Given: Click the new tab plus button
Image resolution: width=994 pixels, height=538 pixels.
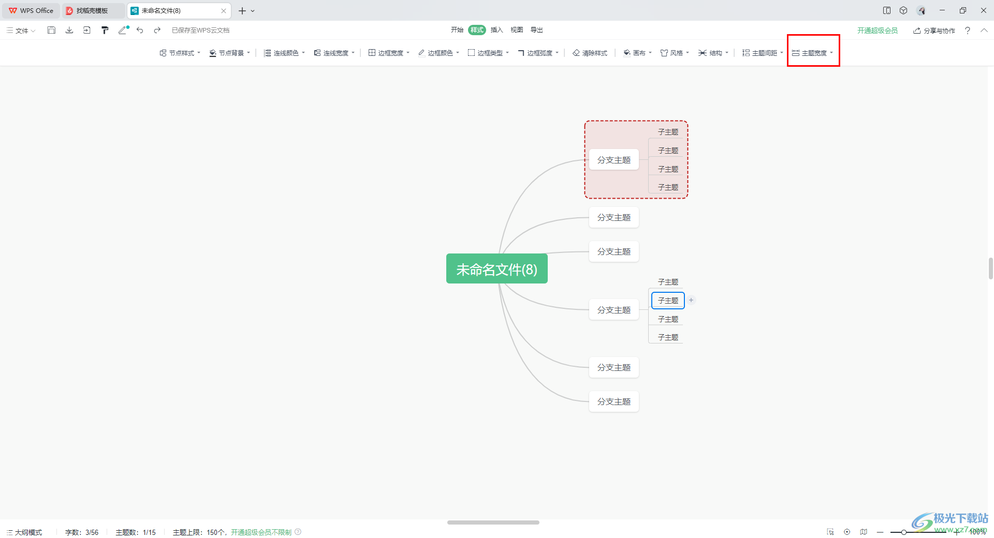Looking at the screenshot, I should (x=242, y=10).
